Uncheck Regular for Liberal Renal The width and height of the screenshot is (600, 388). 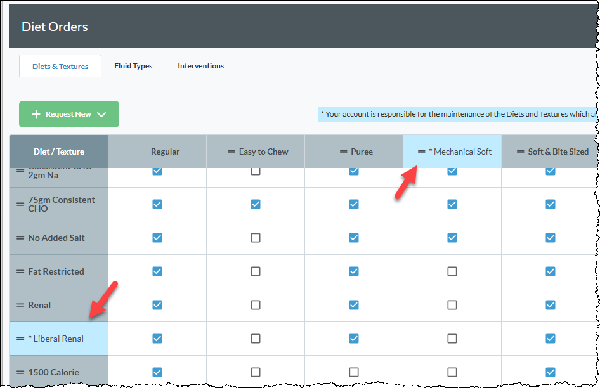[x=157, y=339]
